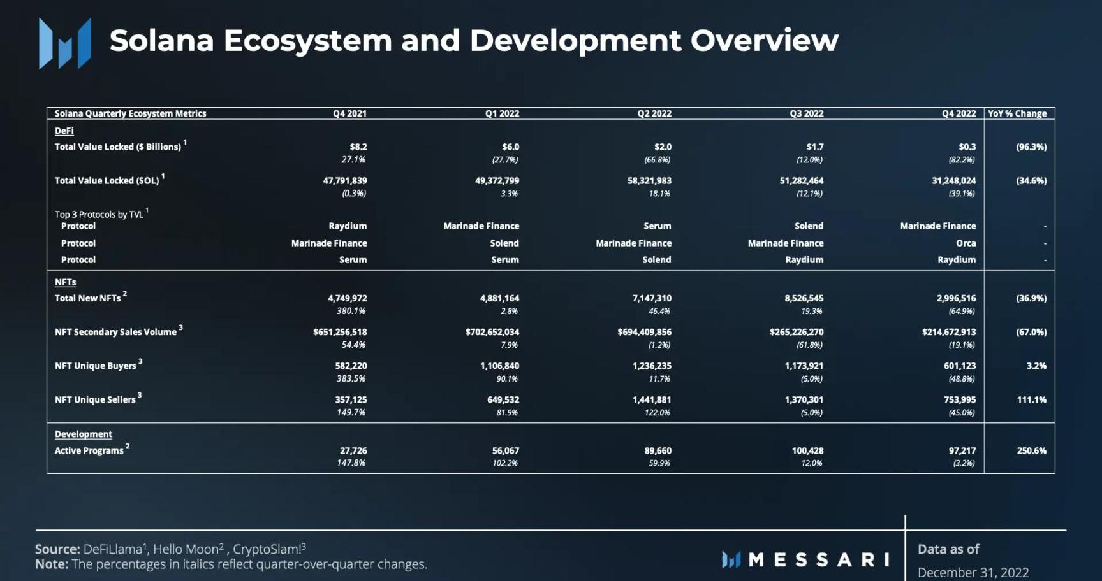Select the NFT Unique Sellers row label
This screenshot has width=1102, height=581.
95,399
